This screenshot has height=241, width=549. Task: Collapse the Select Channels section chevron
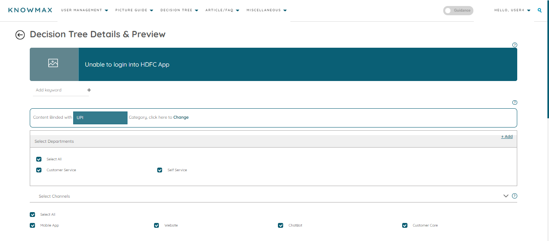tap(506, 196)
